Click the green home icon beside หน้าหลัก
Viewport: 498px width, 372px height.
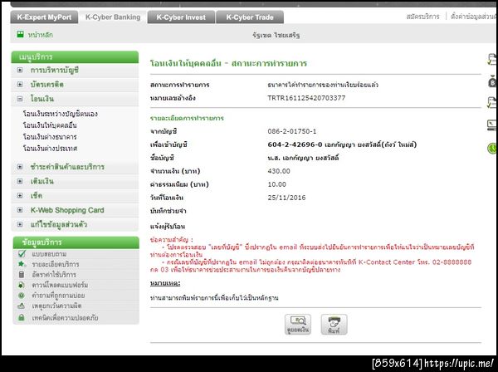point(20,34)
